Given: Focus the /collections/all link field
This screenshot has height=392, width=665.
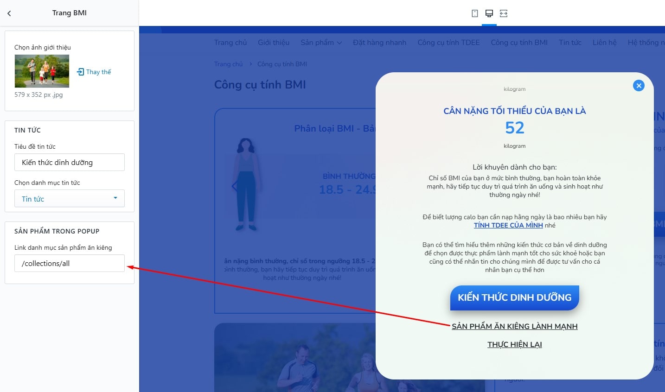Looking at the screenshot, I should point(70,263).
